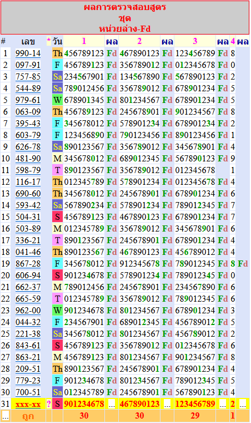Open the 990-14 number link
Image resolution: width=251 pixels, height=423 pixels.
click(28, 53)
